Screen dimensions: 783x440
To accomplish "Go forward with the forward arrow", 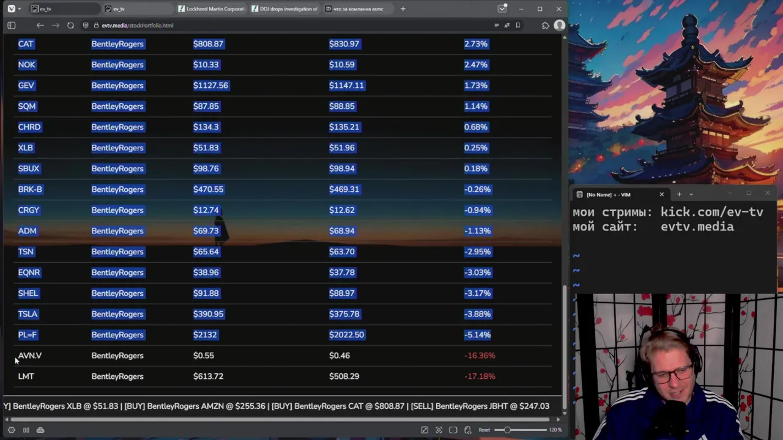I will [x=55, y=25].
